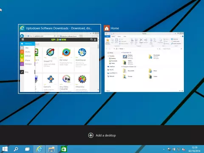Collapse the Frequent folders group in Explorer

coord(122,67)
